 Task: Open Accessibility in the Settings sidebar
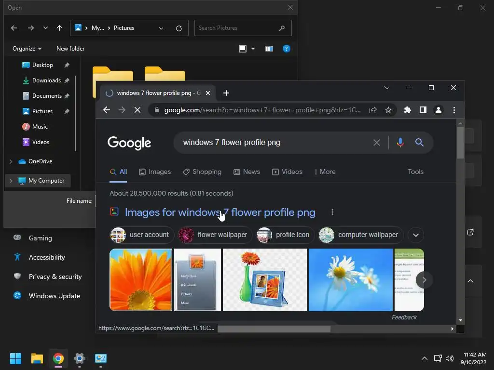47,257
